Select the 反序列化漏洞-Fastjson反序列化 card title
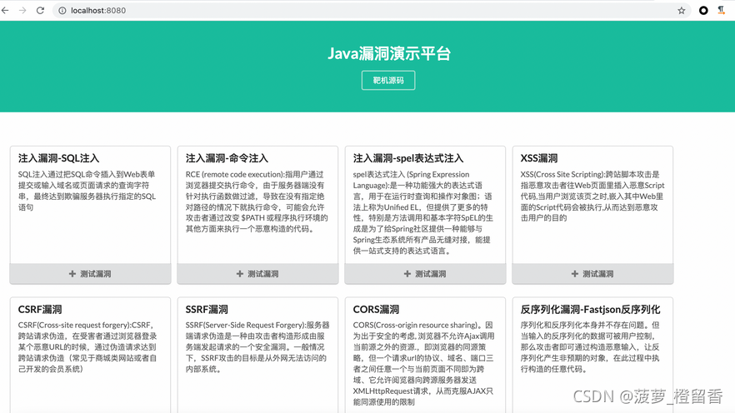The width and height of the screenshot is (735, 413). [x=590, y=310]
